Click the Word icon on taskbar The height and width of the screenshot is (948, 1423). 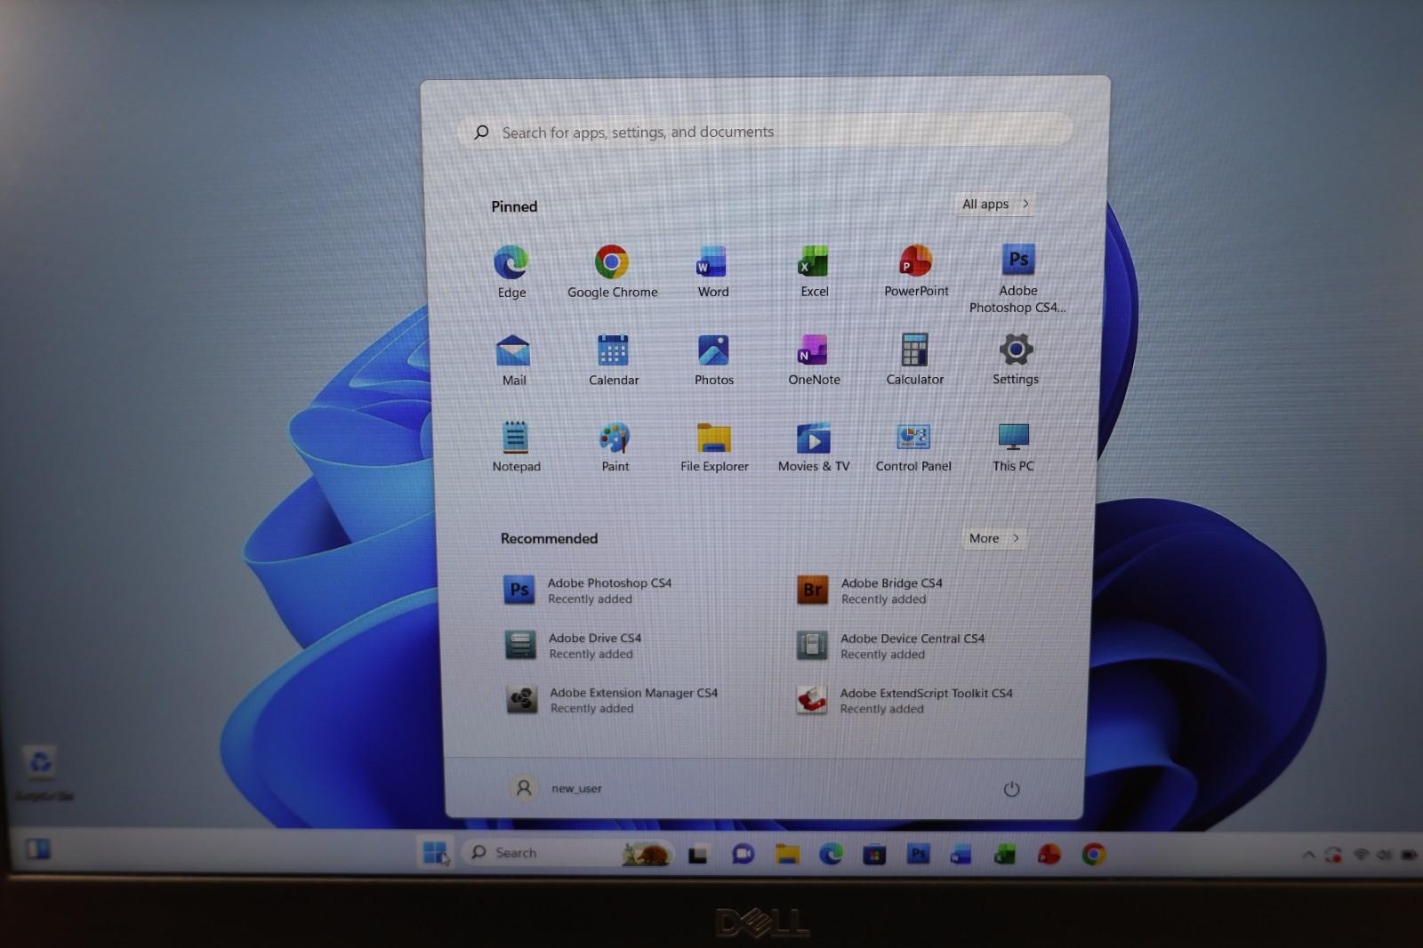click(x=961, y=855)
